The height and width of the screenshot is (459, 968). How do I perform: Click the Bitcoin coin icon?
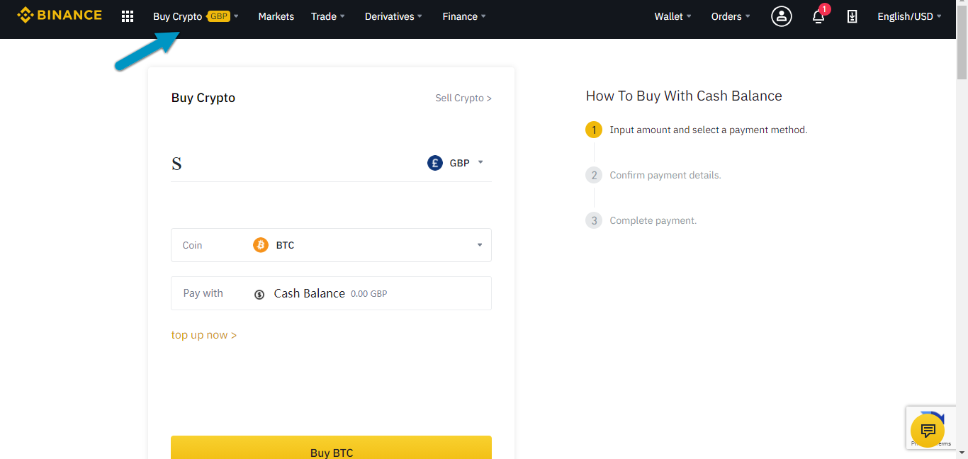pyautogui.click(x=261, y=245)
